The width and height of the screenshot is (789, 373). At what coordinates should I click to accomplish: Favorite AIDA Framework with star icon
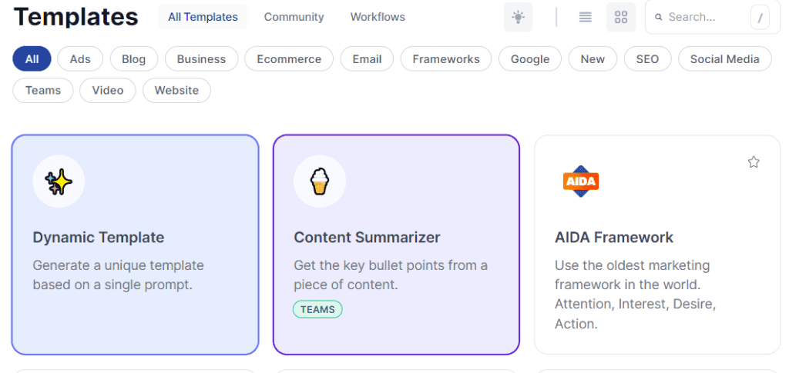754,162
